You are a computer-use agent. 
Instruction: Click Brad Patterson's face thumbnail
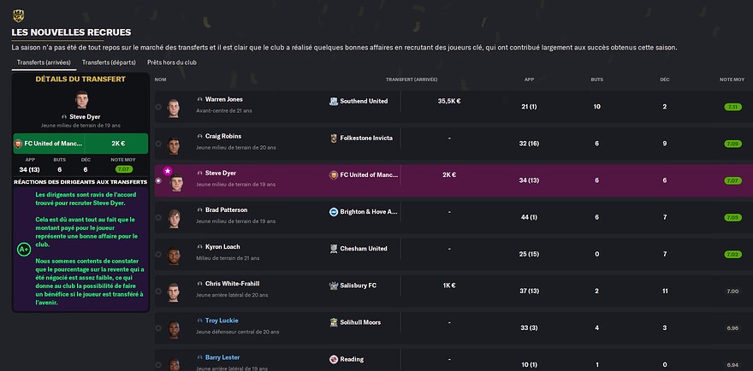tap(174, 218)
